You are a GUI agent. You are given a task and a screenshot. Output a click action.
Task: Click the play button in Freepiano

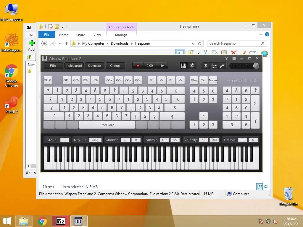click(162, 66)
